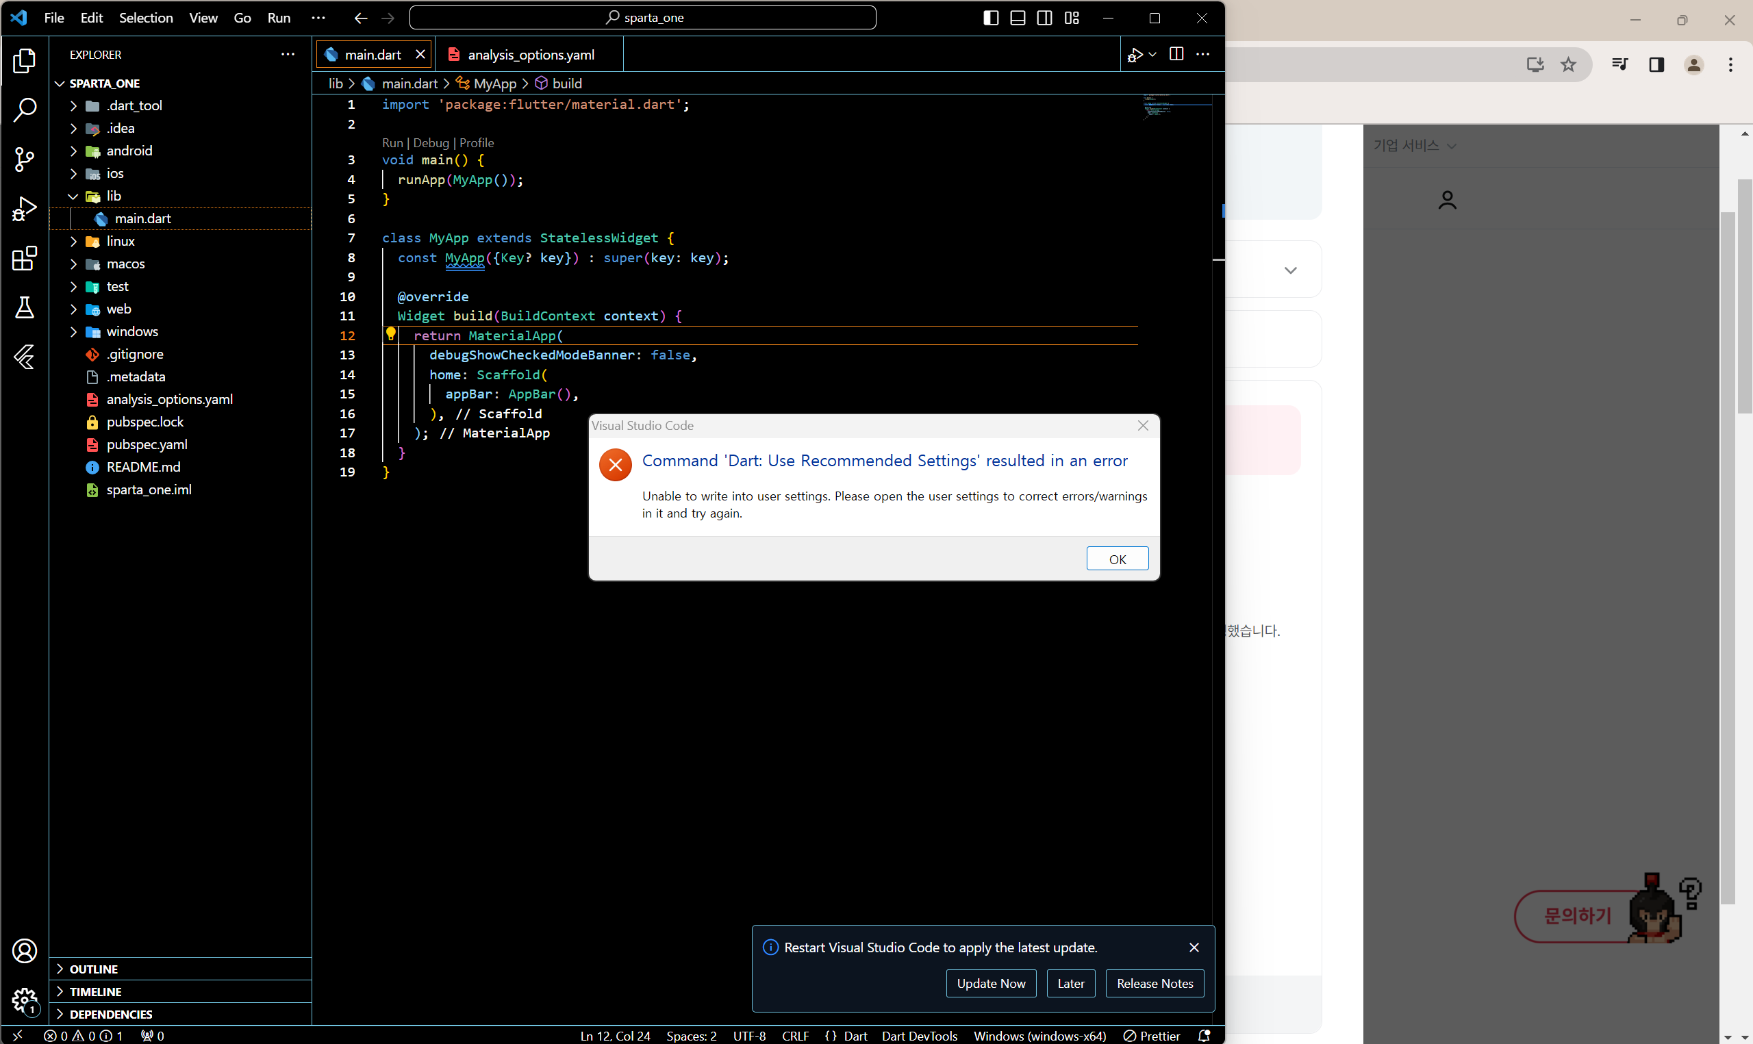Click the lightbulb code action on line 12
1753x1044 pixels.
tap(390, 334)
